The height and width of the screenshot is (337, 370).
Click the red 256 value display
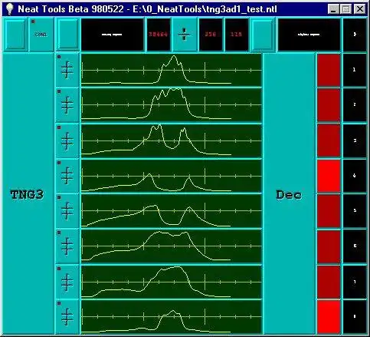tap(211, 35)
